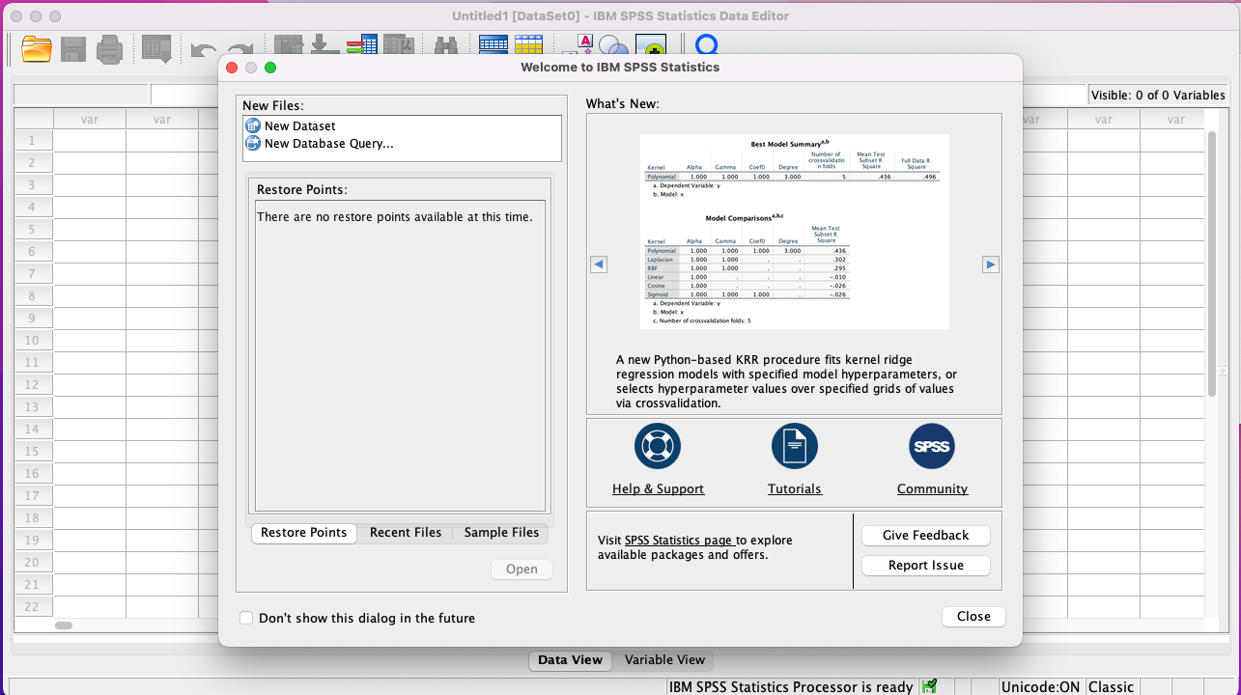
Task: Click the 'Classic' status bar entry
Action: (x=1111, y=687)
